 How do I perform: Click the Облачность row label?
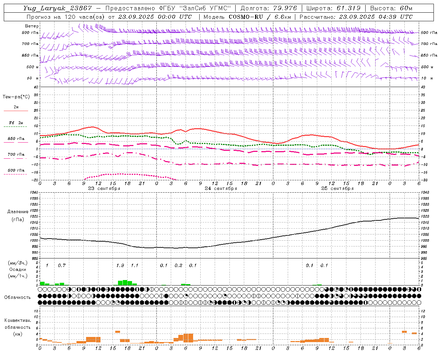17,297
